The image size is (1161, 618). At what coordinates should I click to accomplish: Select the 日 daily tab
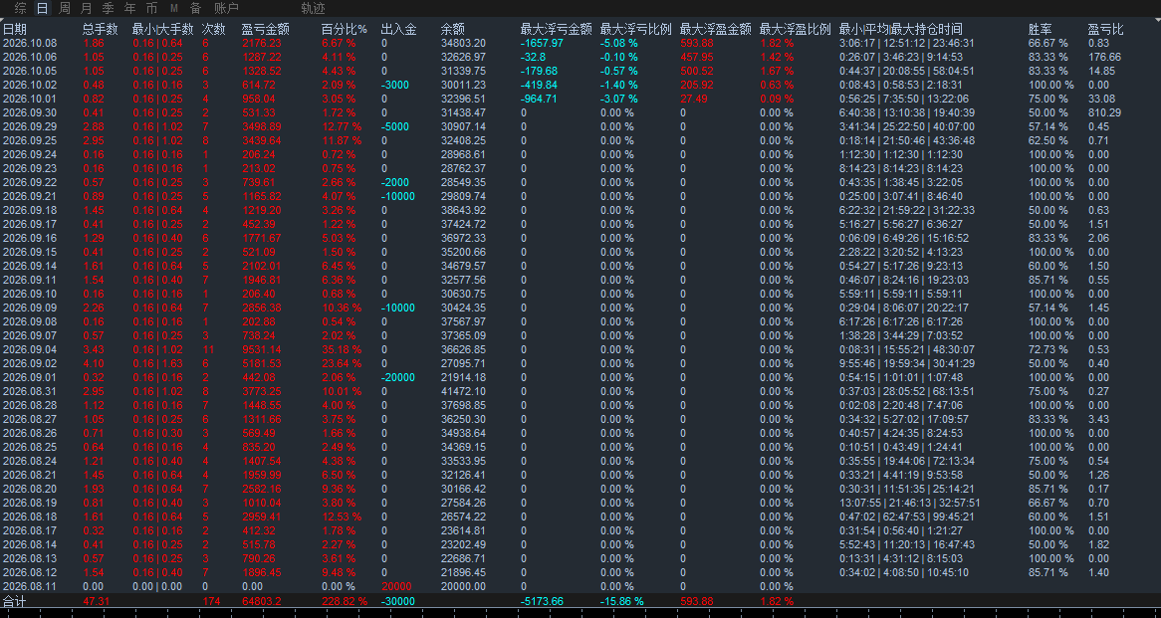(x=42, y=9)
